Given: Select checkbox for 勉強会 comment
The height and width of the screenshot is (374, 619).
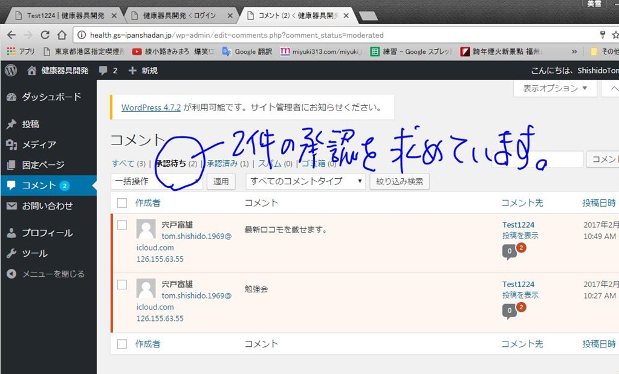Looking at the screenshot, I should pos(122,285).
